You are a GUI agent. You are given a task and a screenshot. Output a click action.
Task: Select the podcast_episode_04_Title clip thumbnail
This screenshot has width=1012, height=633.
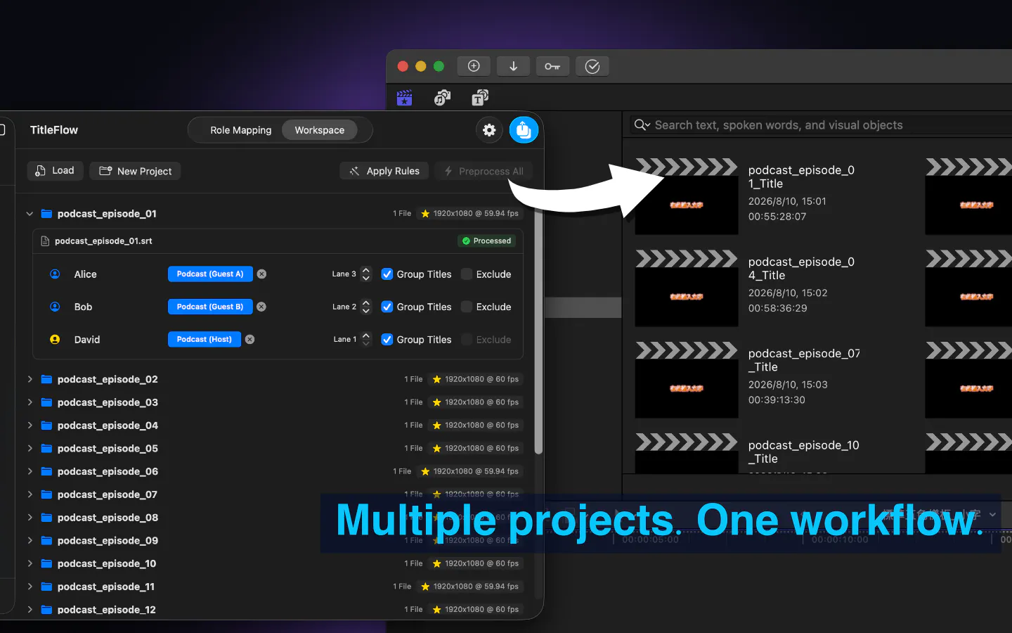click(x=687, y=288)
